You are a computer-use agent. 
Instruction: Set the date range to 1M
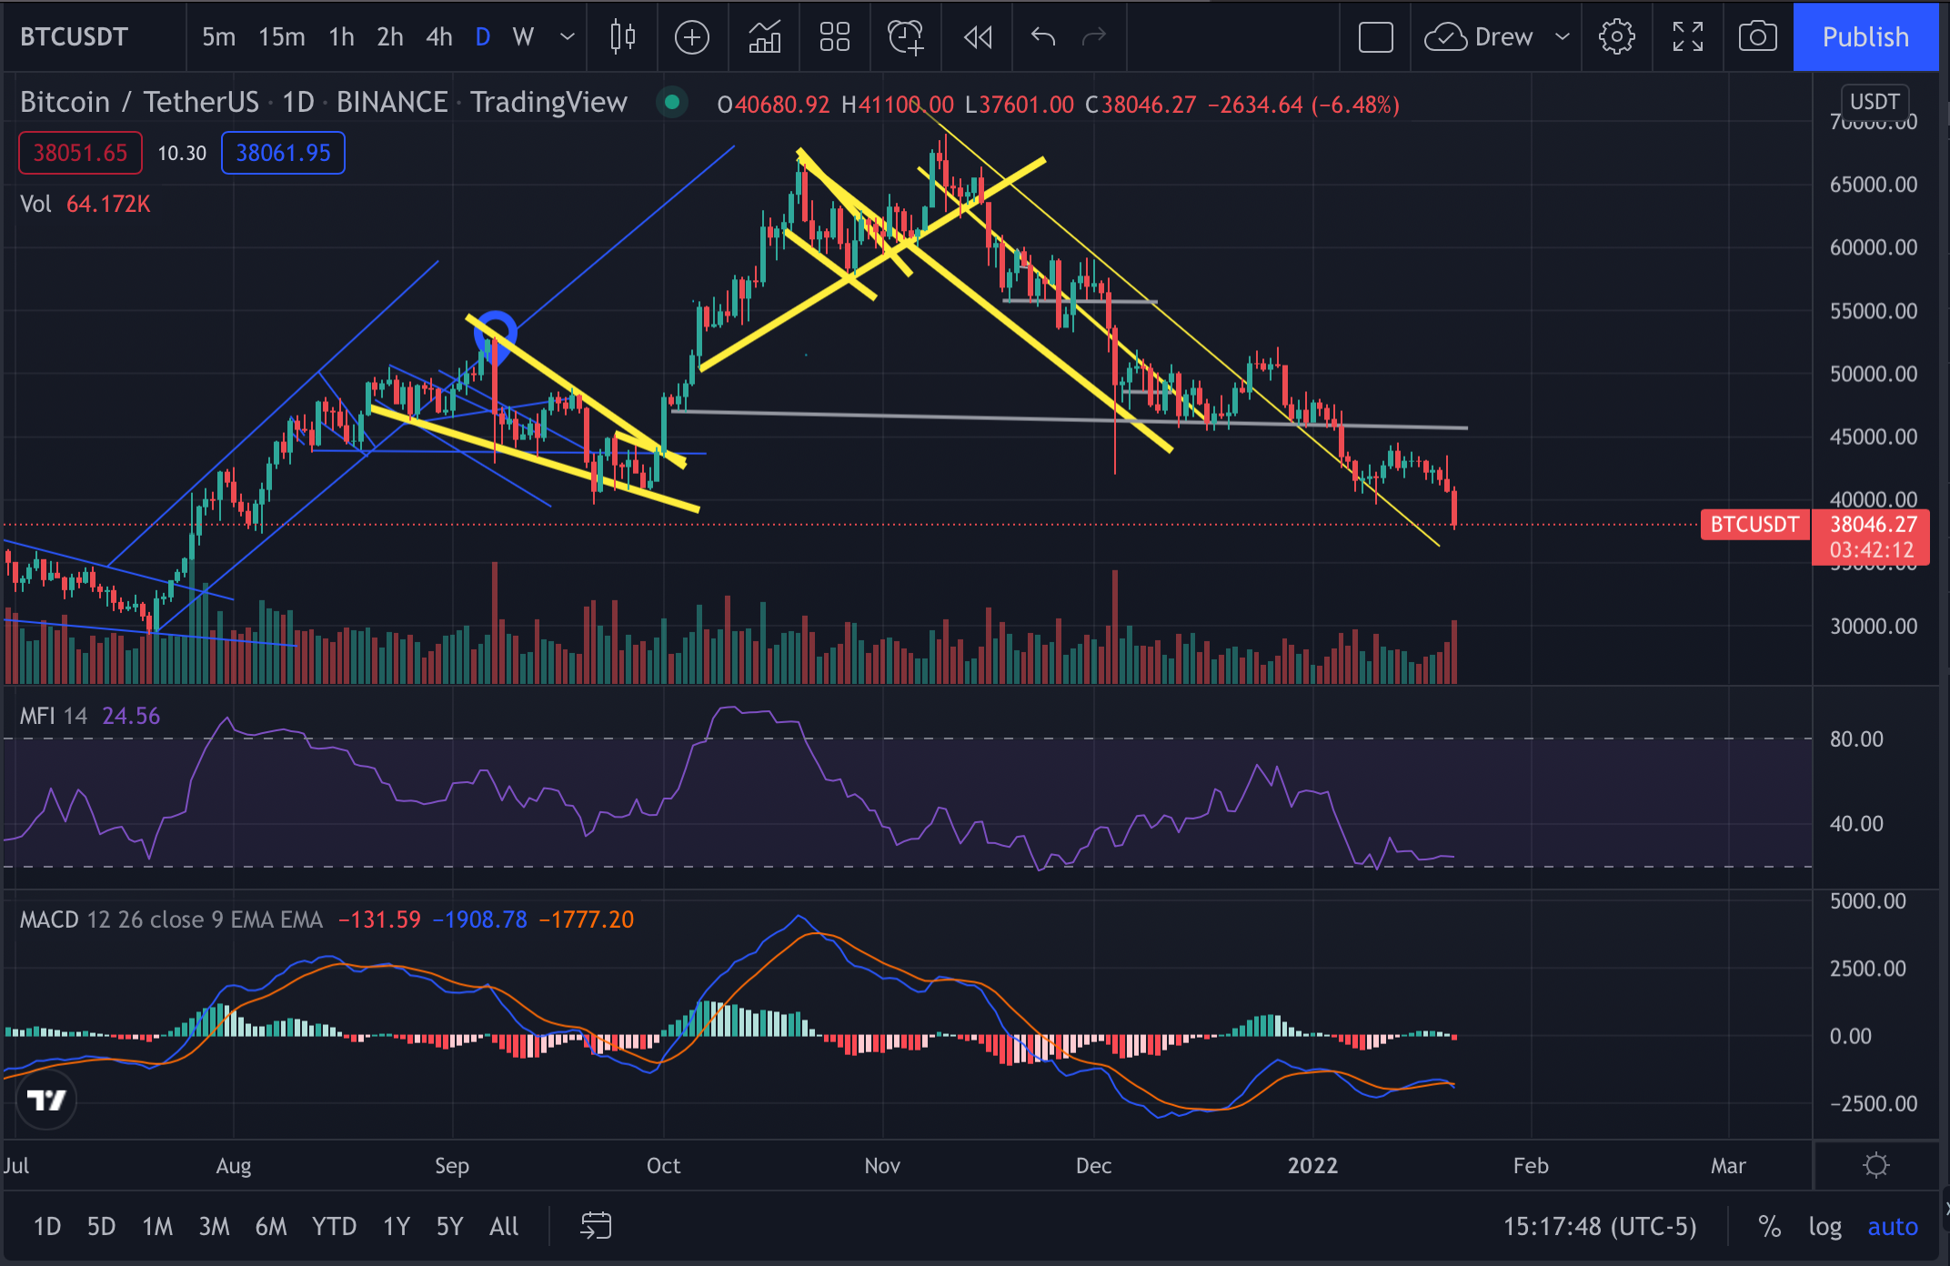pos(157,1227)
